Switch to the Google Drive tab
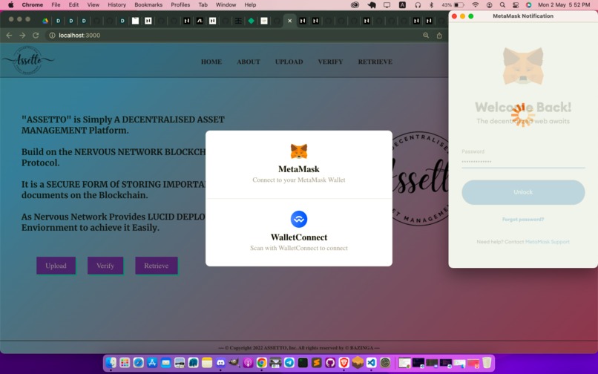598x374 pixels. [x=45, y=21]
